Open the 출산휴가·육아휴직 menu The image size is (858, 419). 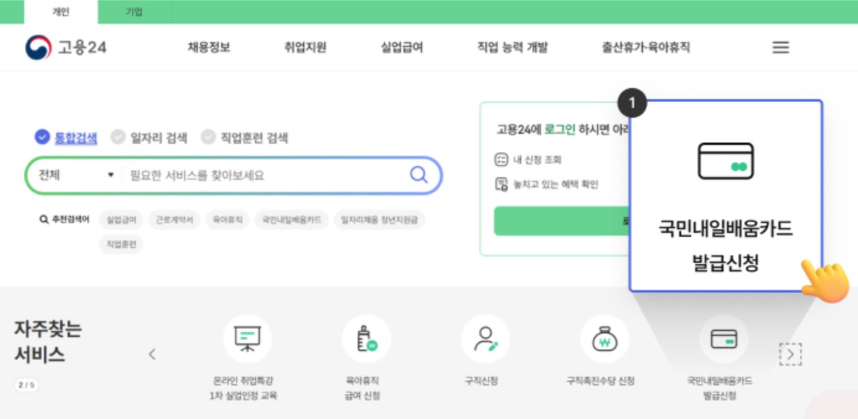[x=645, y=48]
